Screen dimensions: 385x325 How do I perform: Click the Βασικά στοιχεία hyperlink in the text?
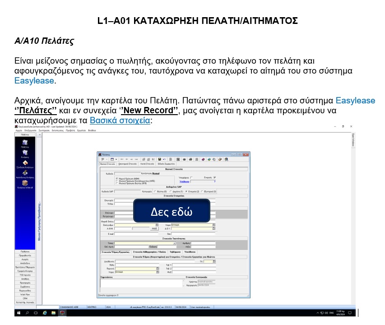pos(121,121)
